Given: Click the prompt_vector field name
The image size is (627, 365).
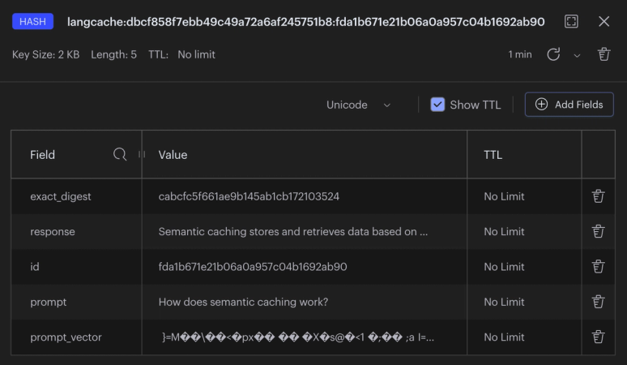Looking at the screenshot, I should tap(66, 337).
